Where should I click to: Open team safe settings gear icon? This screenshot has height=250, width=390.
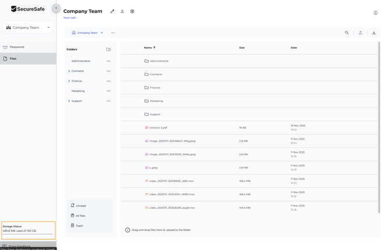pyautogui.click(x=132, y=11)
